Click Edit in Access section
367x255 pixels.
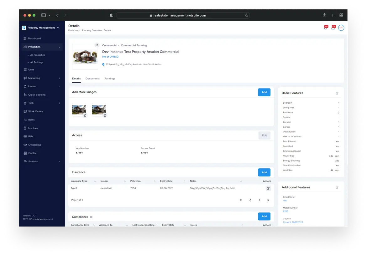(265, 135)
